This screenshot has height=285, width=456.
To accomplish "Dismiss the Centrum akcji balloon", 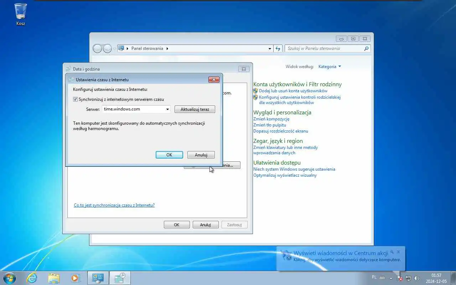I will (x=398, y=252).
